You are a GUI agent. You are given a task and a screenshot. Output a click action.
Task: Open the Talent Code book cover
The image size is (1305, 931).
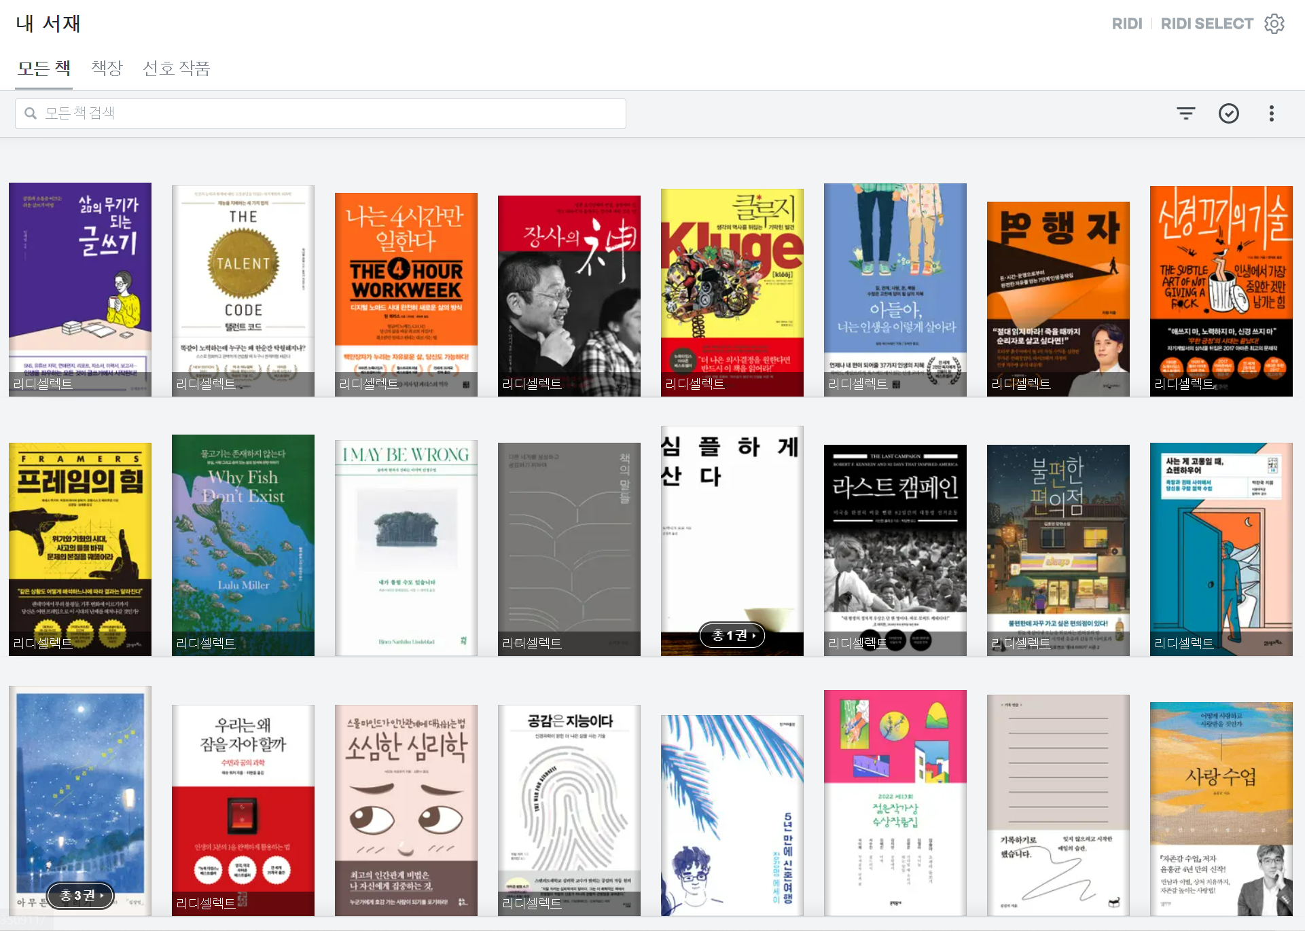[x=243, y=291]
